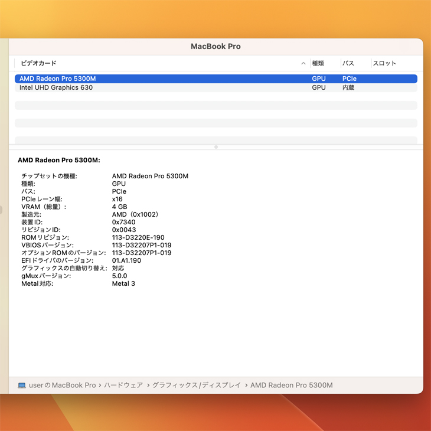Click the MacBook Pro window title
431x431 pixels.
215,47
